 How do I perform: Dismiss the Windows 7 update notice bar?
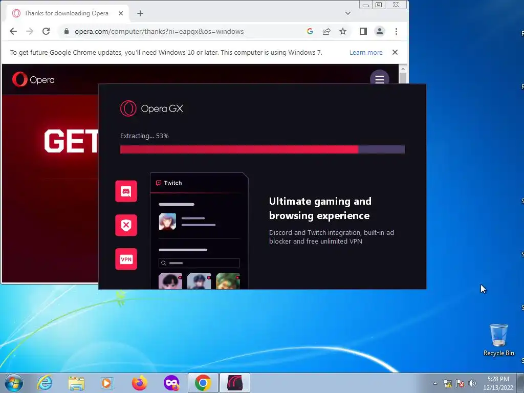click(395, 52)
